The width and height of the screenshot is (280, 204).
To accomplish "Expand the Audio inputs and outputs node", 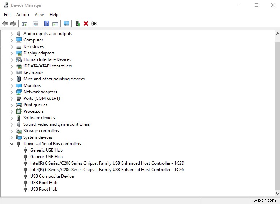I will 12,34.
